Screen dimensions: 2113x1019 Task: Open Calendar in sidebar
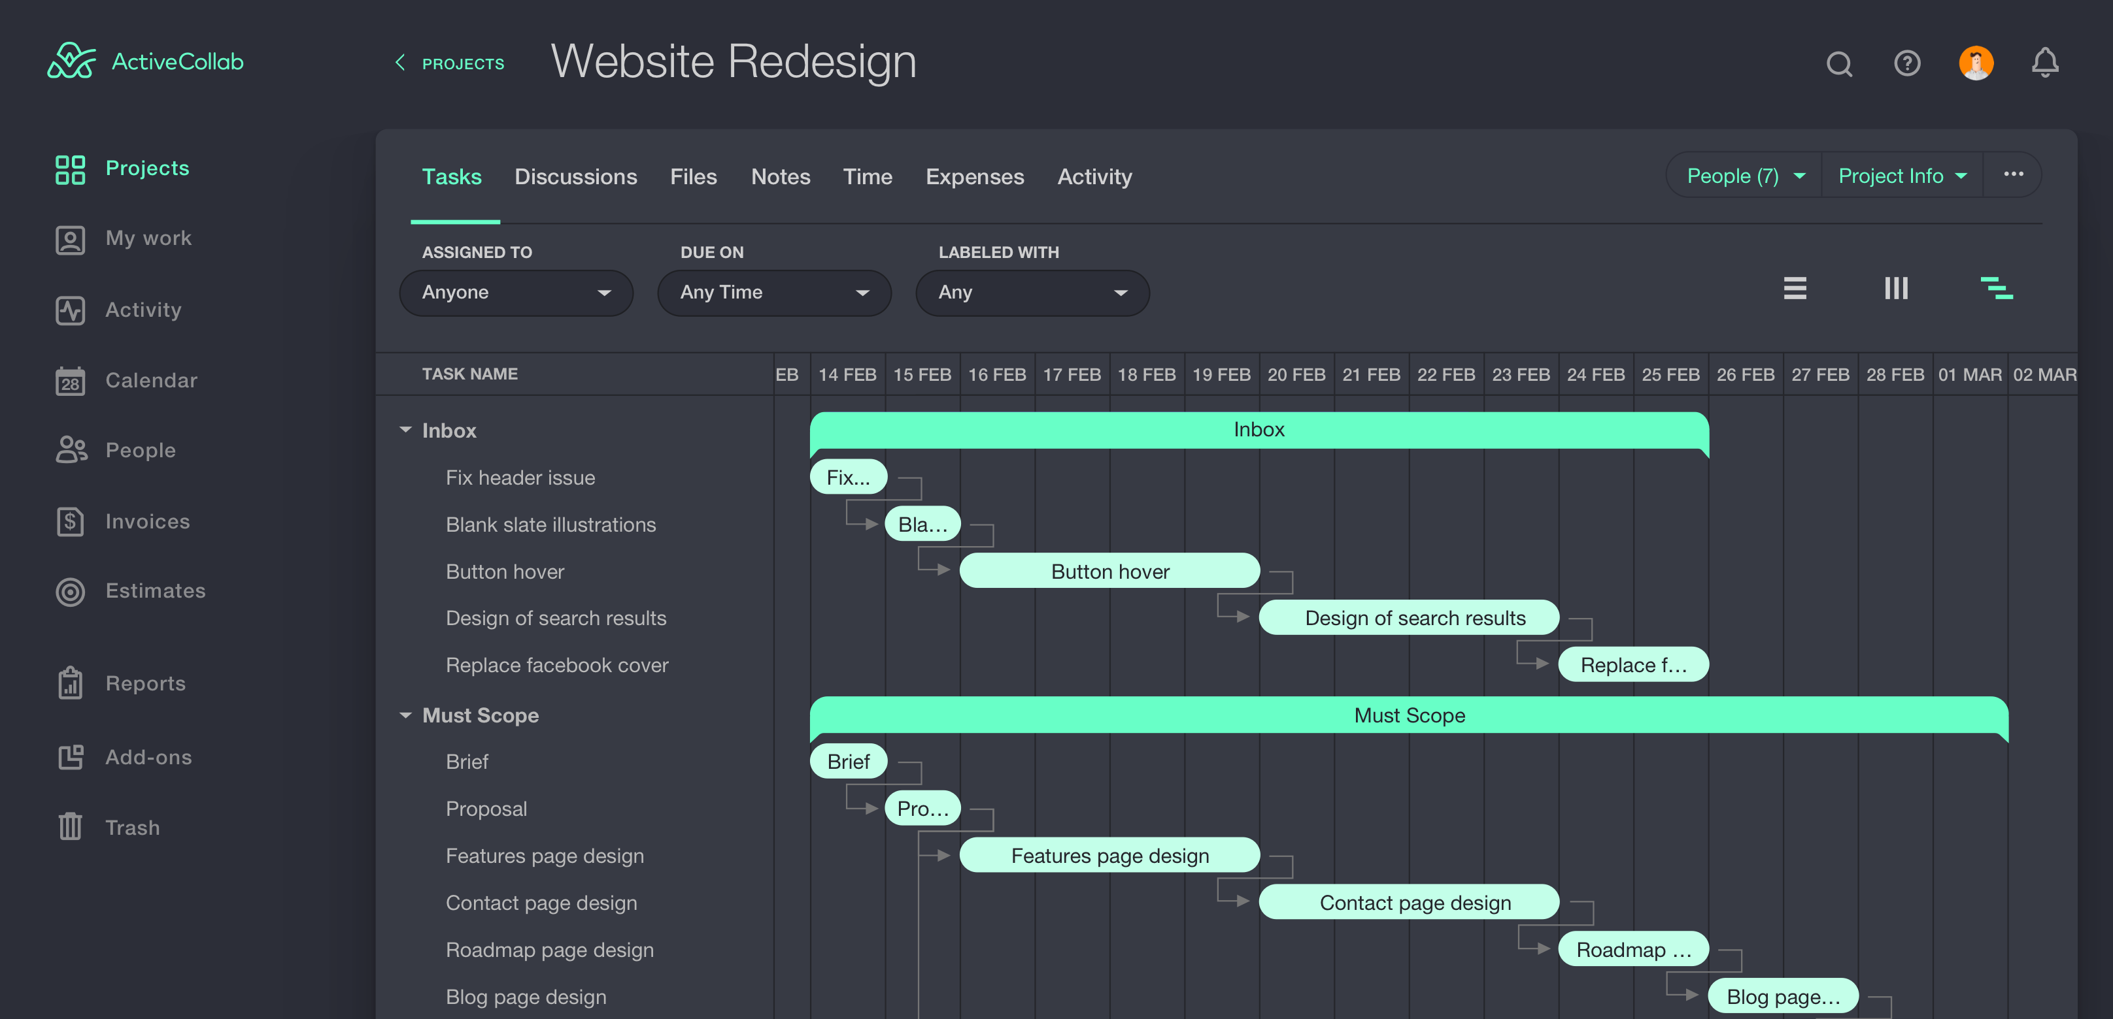[126, 380]
